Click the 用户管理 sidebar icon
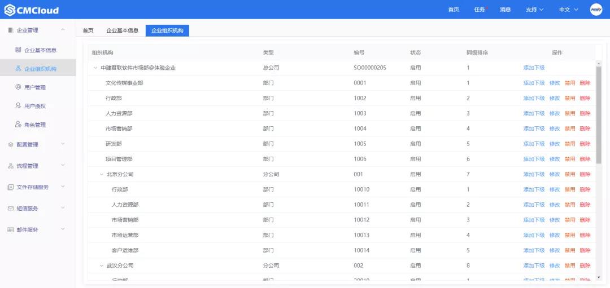This screenshot has width=610, height=288. [18, 87]
